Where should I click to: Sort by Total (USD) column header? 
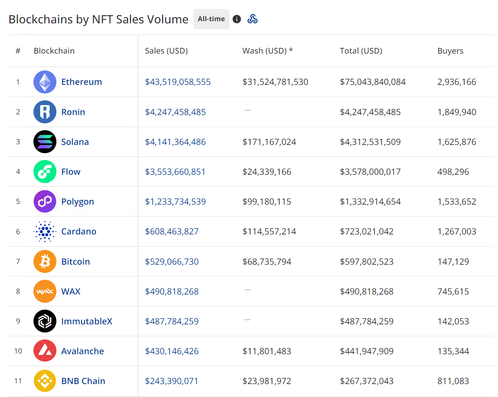pyautogui.click(x=361, y=51)
